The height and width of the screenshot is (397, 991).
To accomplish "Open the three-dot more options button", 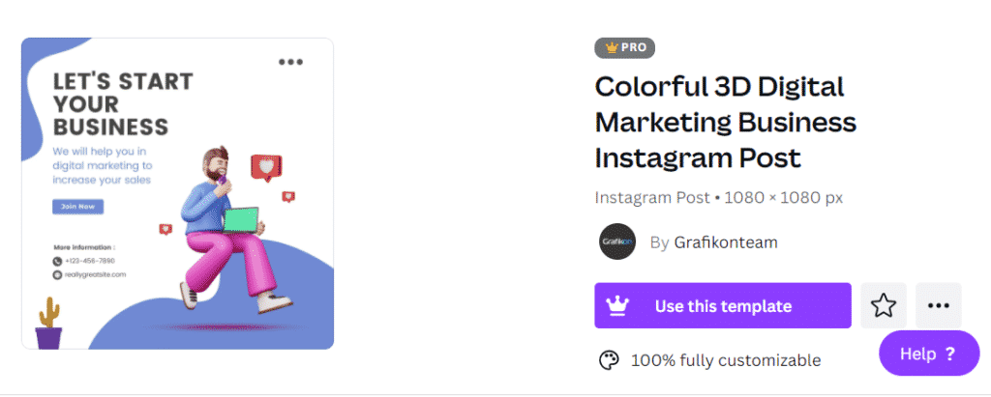I will point(938,306).
